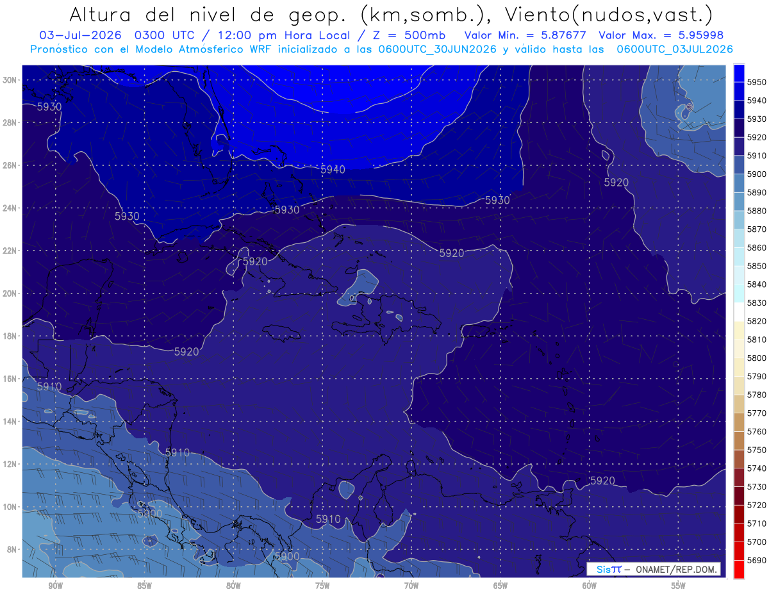Click the main title 'Altura del nivel de geop.'
Image resolution: width=769 pixels, height=594 pixels.
coord(208,14)
